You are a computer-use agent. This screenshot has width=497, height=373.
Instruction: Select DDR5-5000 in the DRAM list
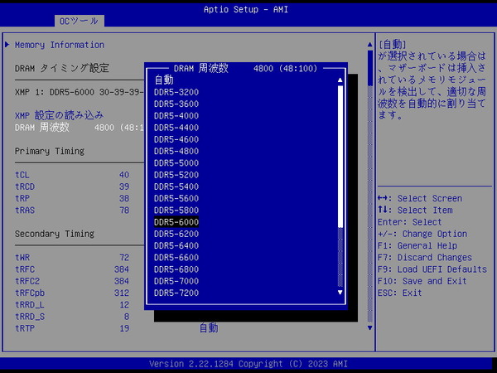[x=176, y=162]
